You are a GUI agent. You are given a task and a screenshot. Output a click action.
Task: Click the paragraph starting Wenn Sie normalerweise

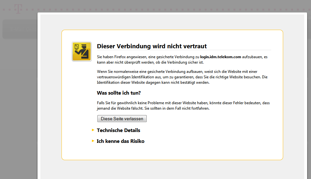click(x=182, y=77)
